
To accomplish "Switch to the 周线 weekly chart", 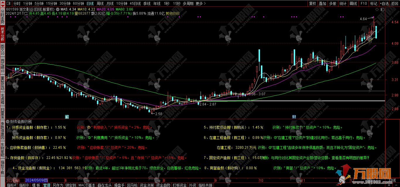I will point(100,4).
